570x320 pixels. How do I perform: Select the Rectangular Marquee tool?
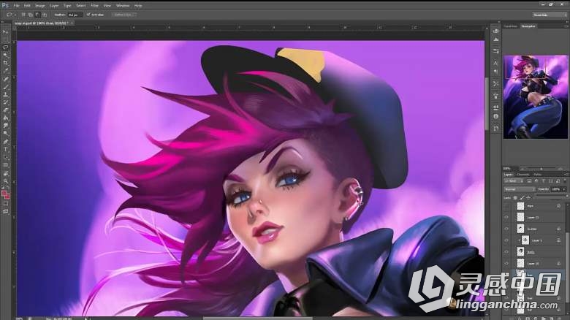(5, 39)
